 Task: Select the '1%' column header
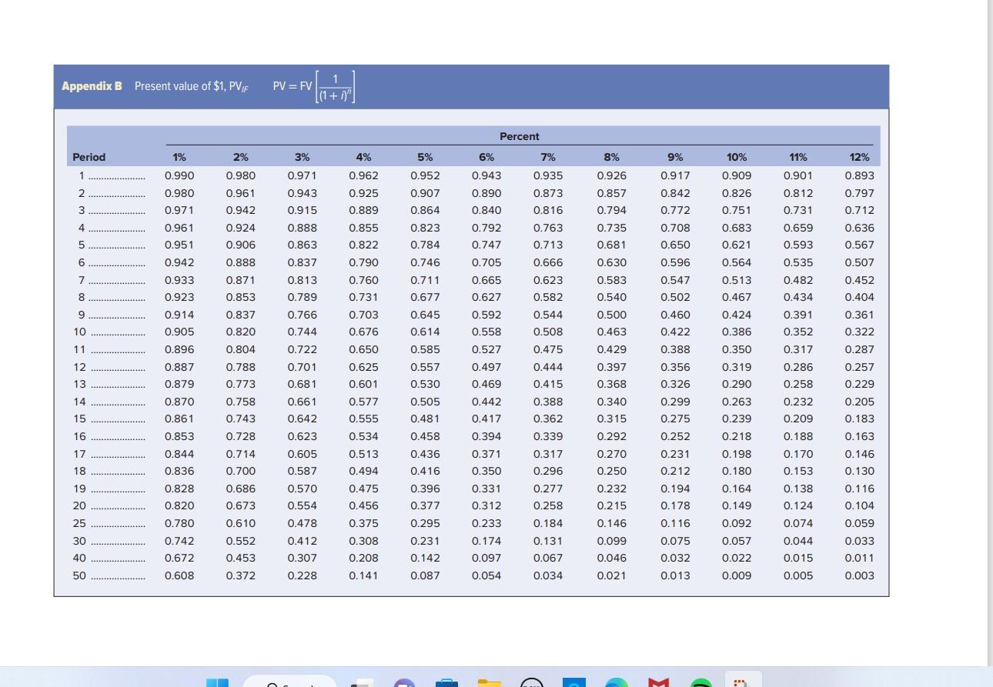click(179, 157)
